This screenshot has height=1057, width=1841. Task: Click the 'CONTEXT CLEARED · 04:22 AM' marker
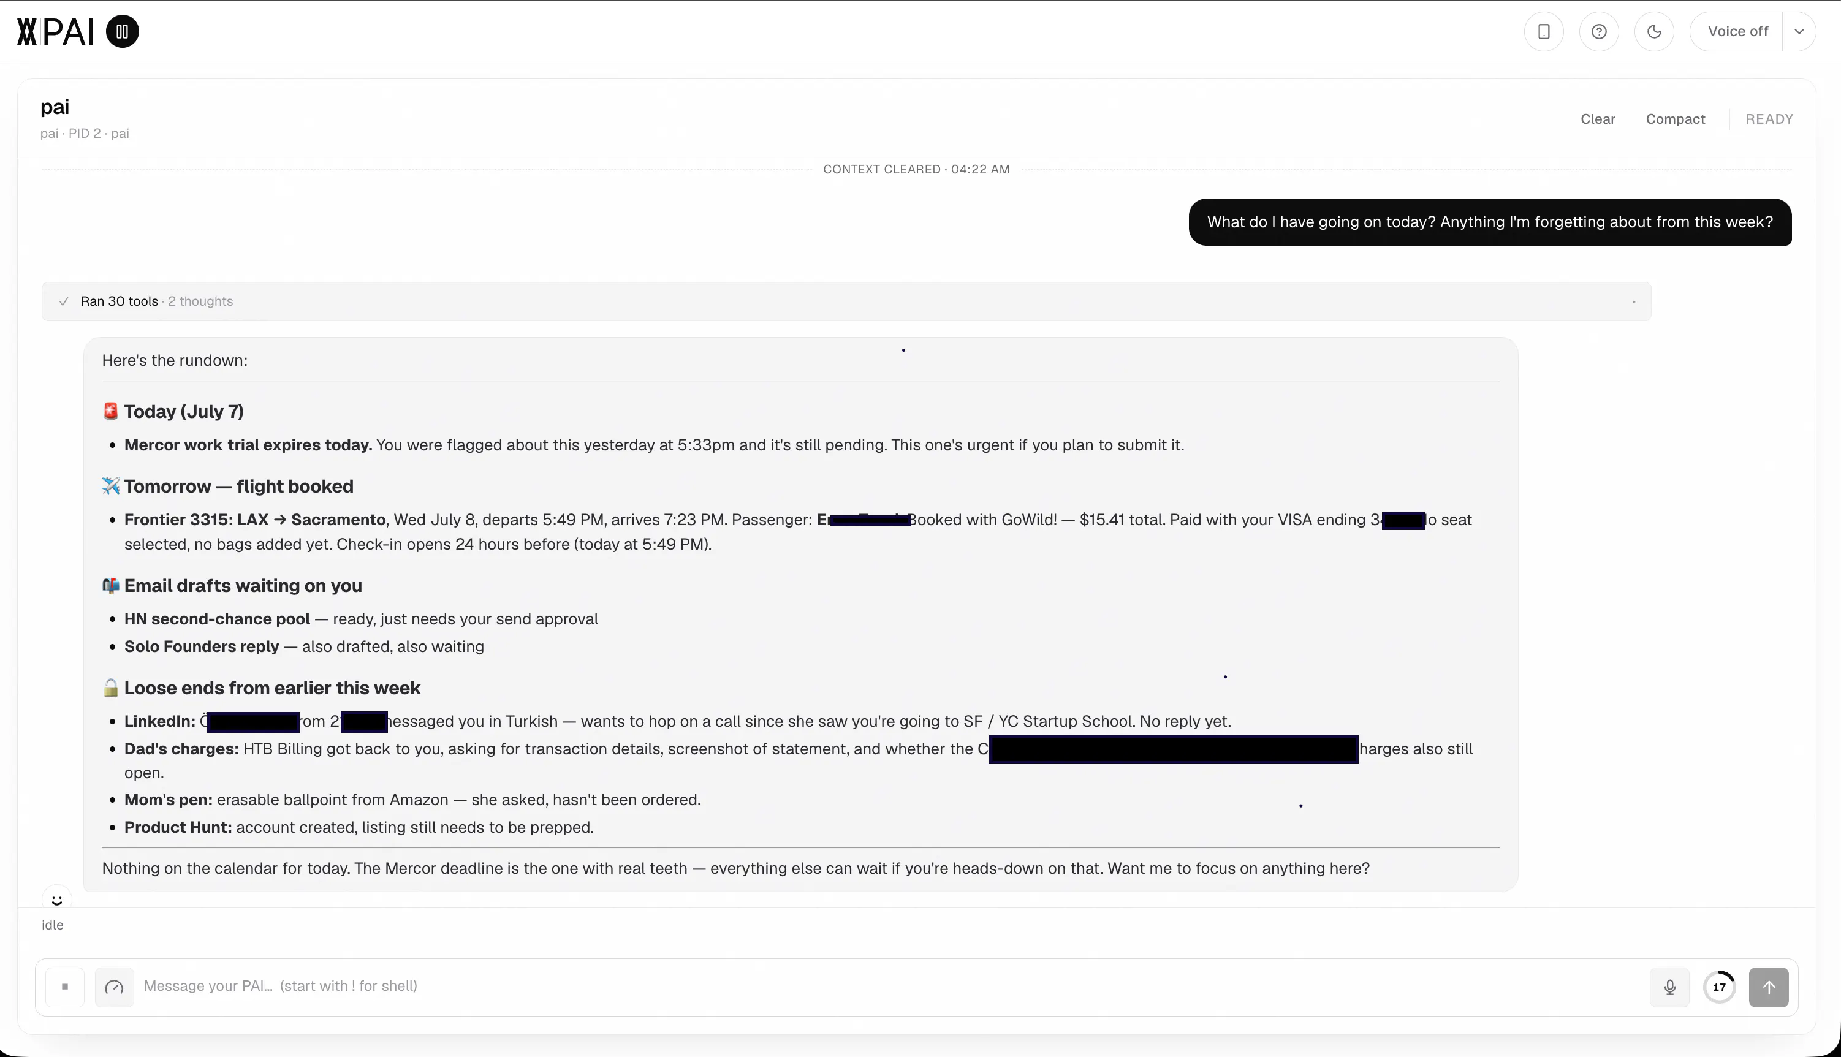click(x=916, y=169)
